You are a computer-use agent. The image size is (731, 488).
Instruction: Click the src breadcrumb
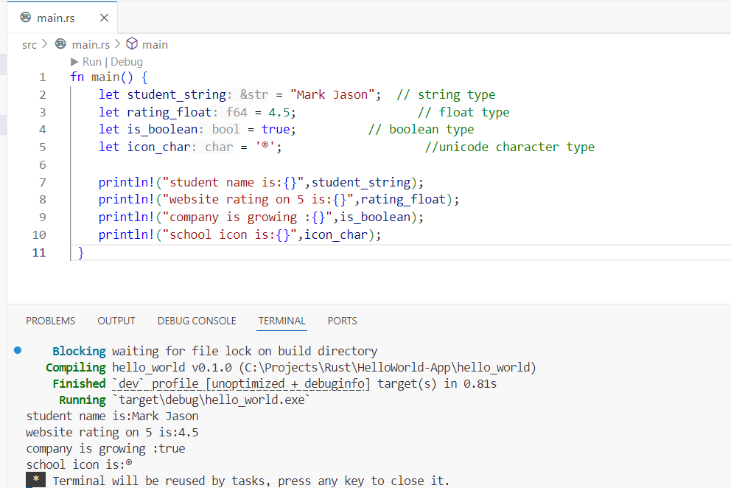[x=29, y=45]
